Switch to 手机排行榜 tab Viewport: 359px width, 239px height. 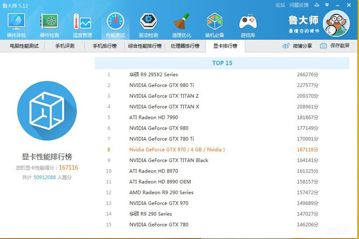click(x=105, y=46)
